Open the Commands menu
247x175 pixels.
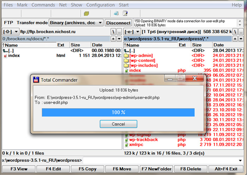(x=43, y=5)
